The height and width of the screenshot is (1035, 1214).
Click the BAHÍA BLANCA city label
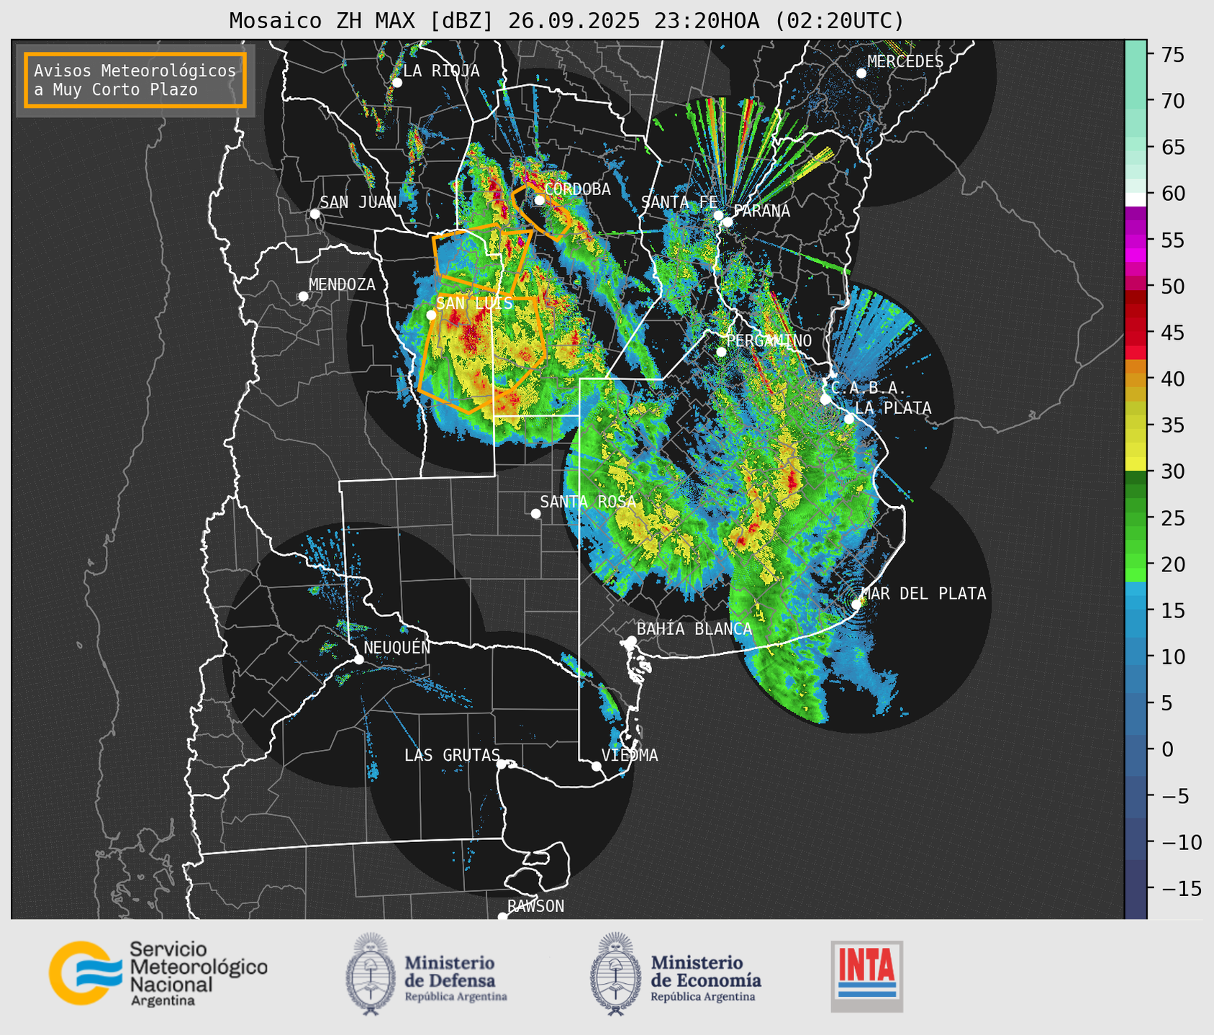click(x=694, y=629)
